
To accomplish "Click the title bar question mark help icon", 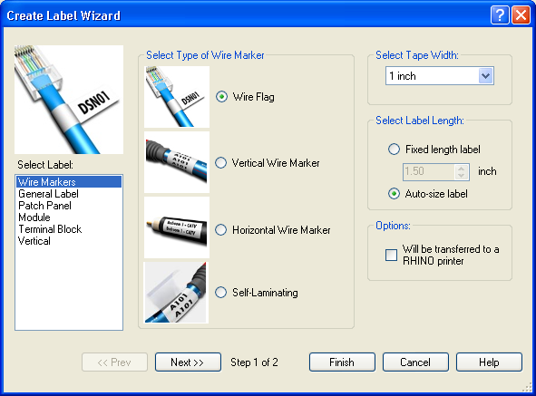I will point(500,15).
